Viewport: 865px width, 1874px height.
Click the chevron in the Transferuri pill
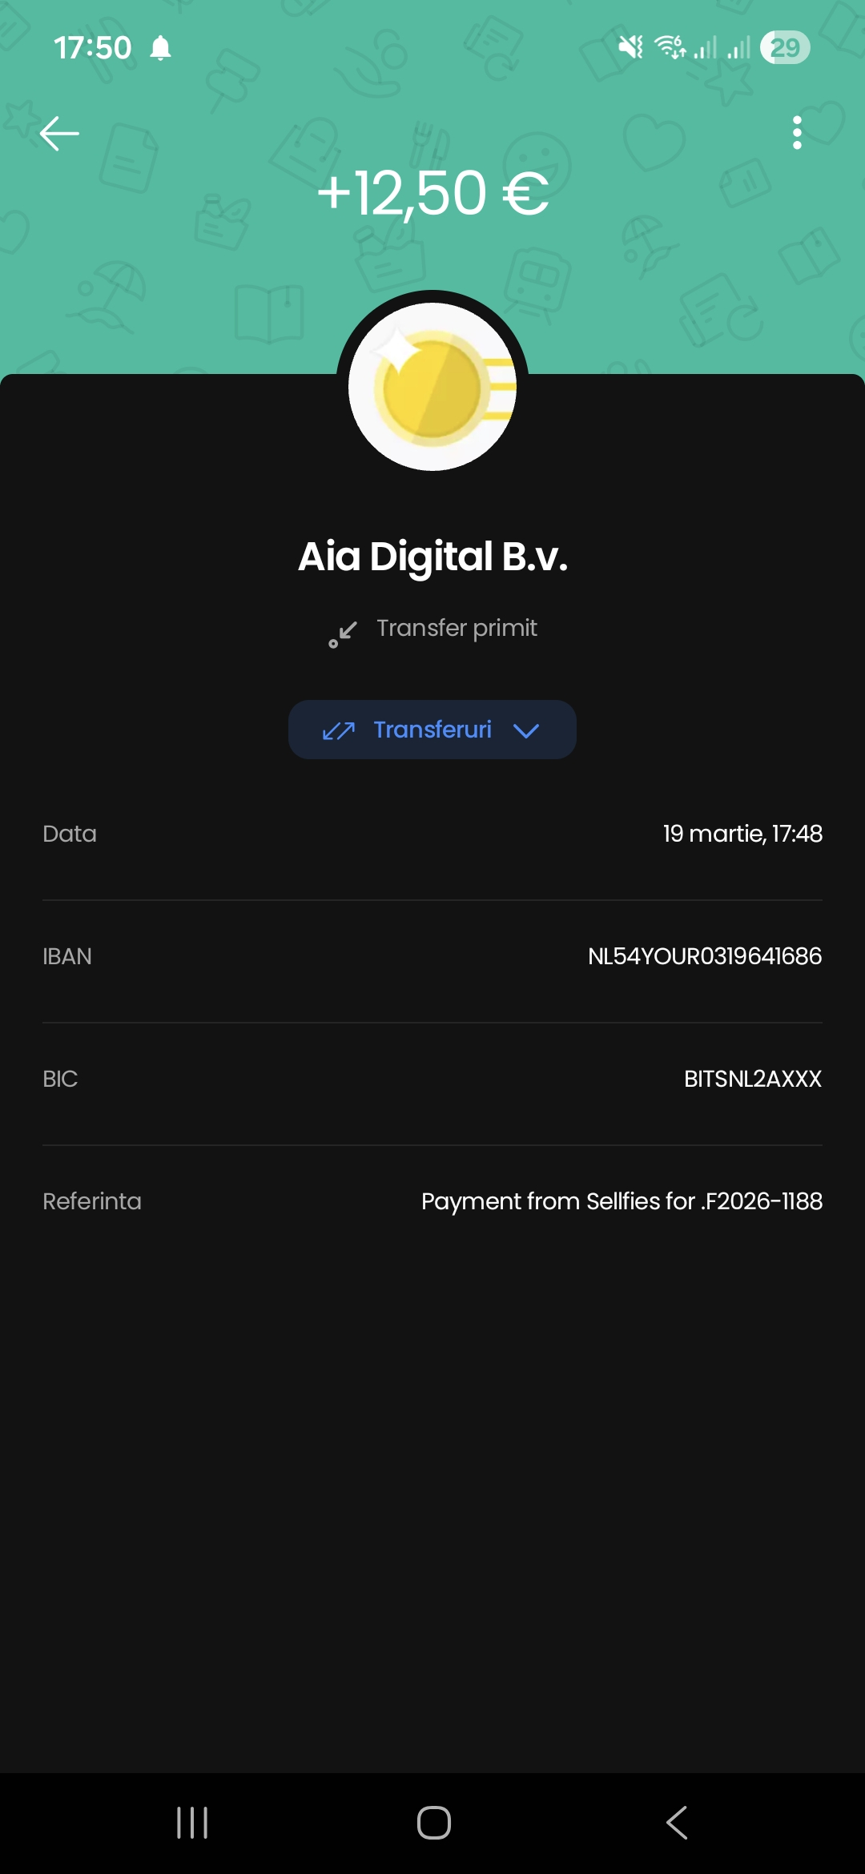pyautogui.click(x=526, y=730)
